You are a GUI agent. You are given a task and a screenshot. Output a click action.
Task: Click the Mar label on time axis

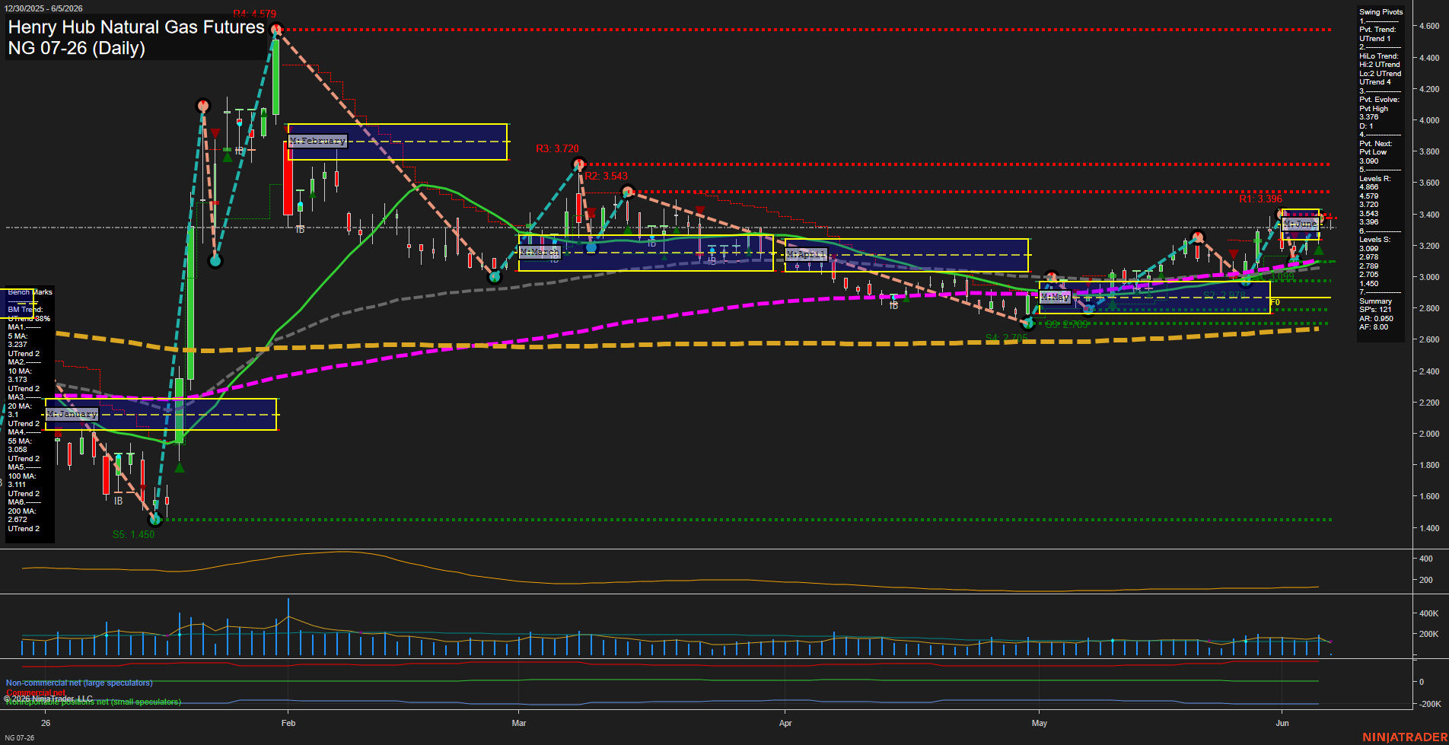(x=519, y=723)
